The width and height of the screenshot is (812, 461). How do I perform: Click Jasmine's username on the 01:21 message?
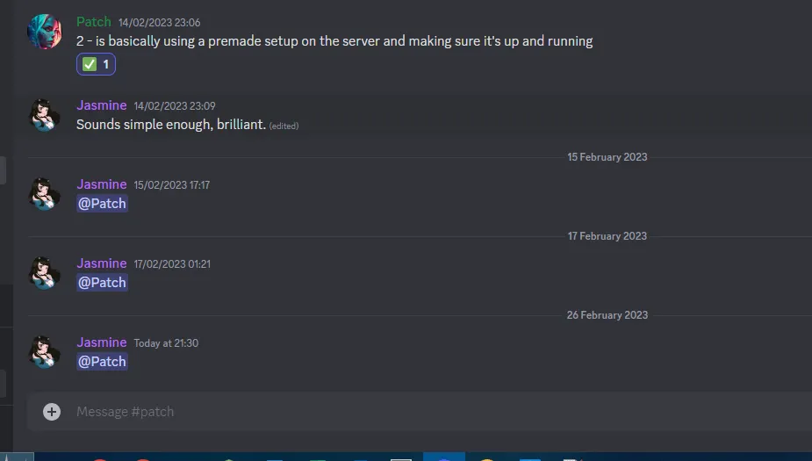point(102,263)
